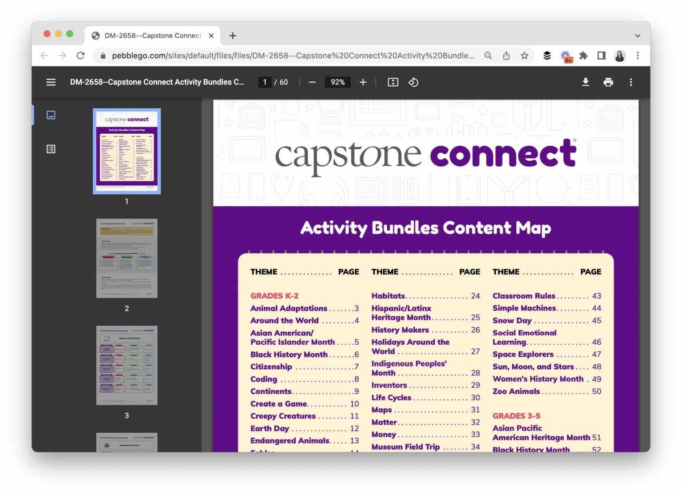Bookmark the page with the star icon
The height and width of the screenshot is (494, 682).
[x=524, y=56]
